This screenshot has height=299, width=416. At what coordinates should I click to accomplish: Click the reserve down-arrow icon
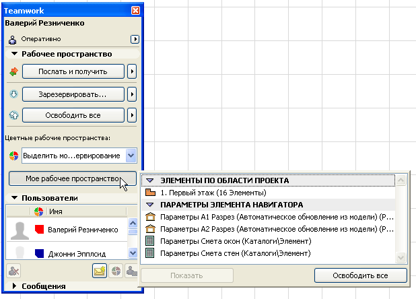pos(13,94)
